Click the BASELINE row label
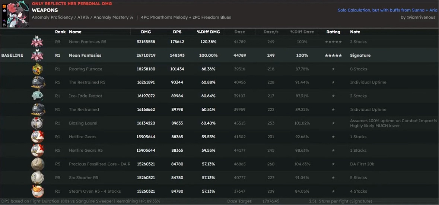The width and height of the screenshot is (439, 205). click(x=12, y=55)
